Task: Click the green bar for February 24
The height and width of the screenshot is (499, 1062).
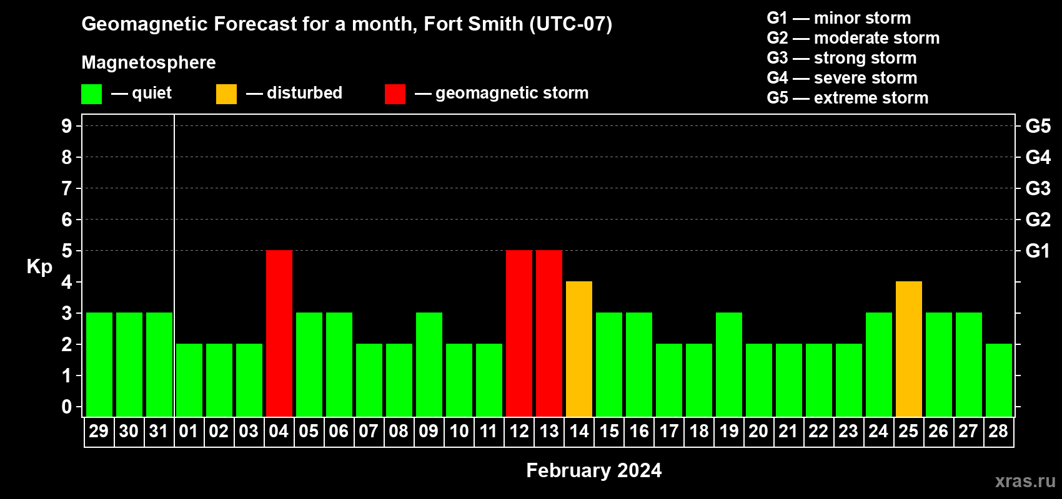Action: pos(879,364)
